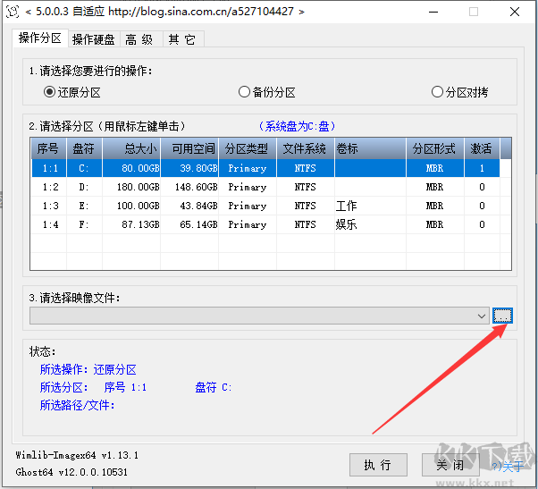Select partition row 1:3
The image size is (538, 489).
coord(265,206)
